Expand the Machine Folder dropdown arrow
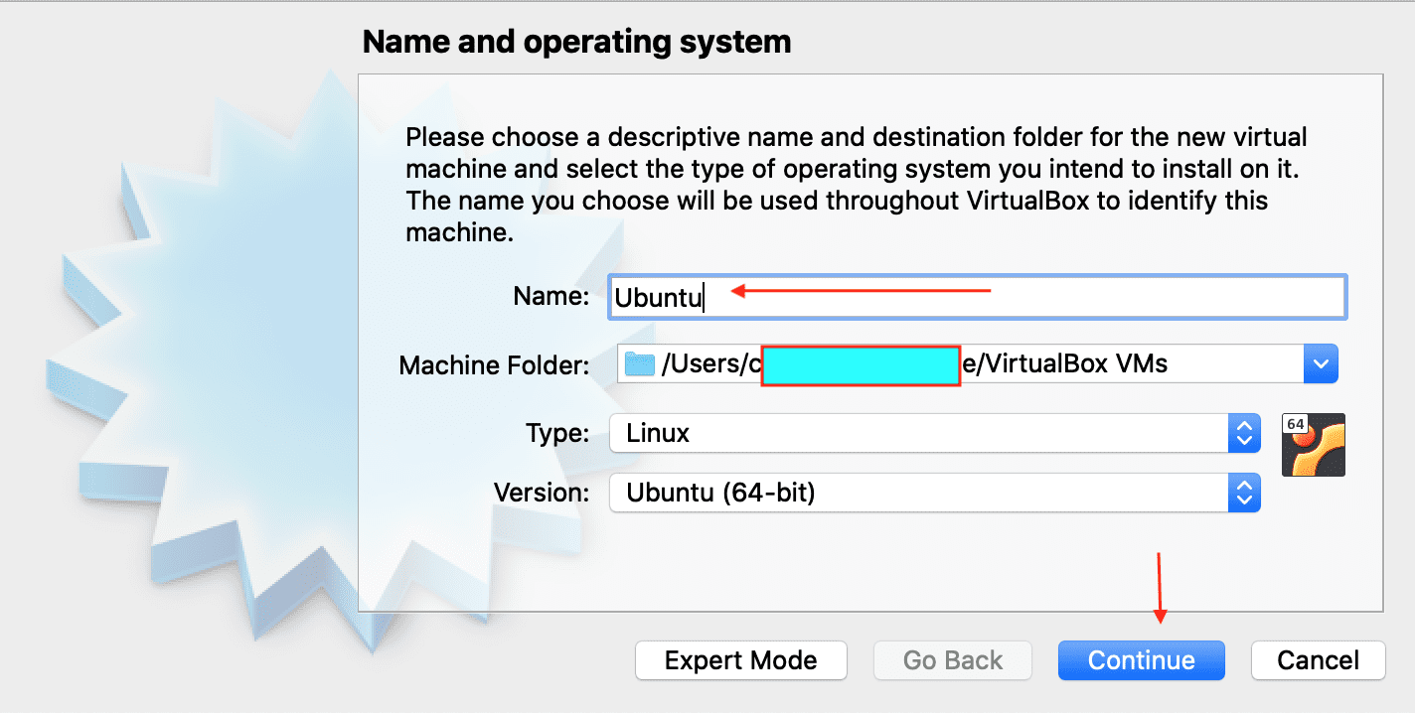 coord(1321,364)
